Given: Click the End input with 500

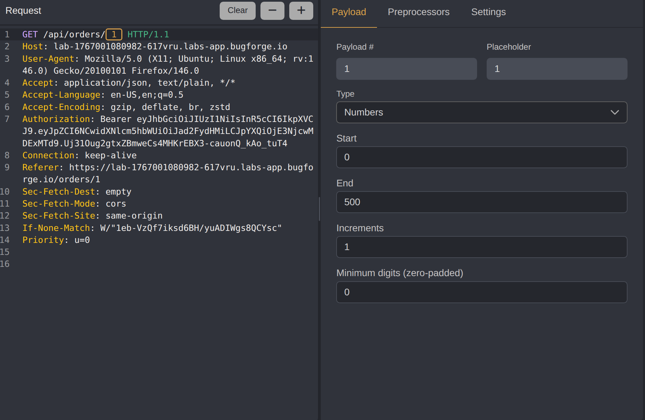Looking at the screenshot, I should point(482,202).
